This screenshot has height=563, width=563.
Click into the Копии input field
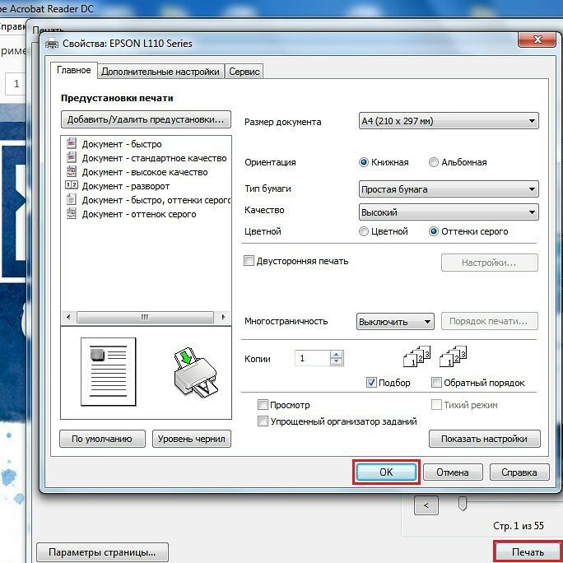coord(312,358)
